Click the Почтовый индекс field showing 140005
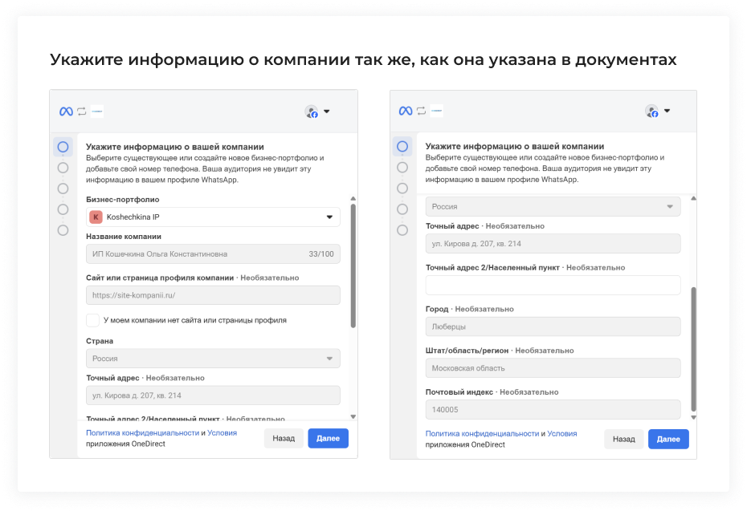This screenshot has height=511, width=747. point(553,410)
